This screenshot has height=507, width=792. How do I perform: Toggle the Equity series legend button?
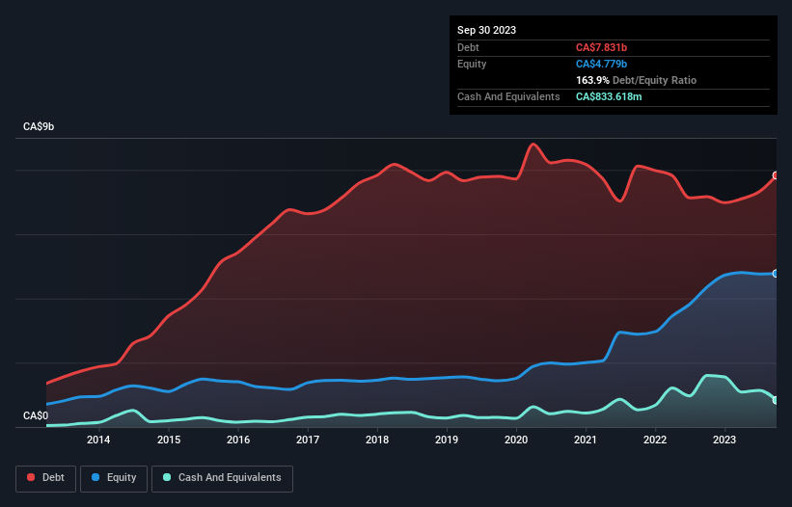click(x=114, y=478)
